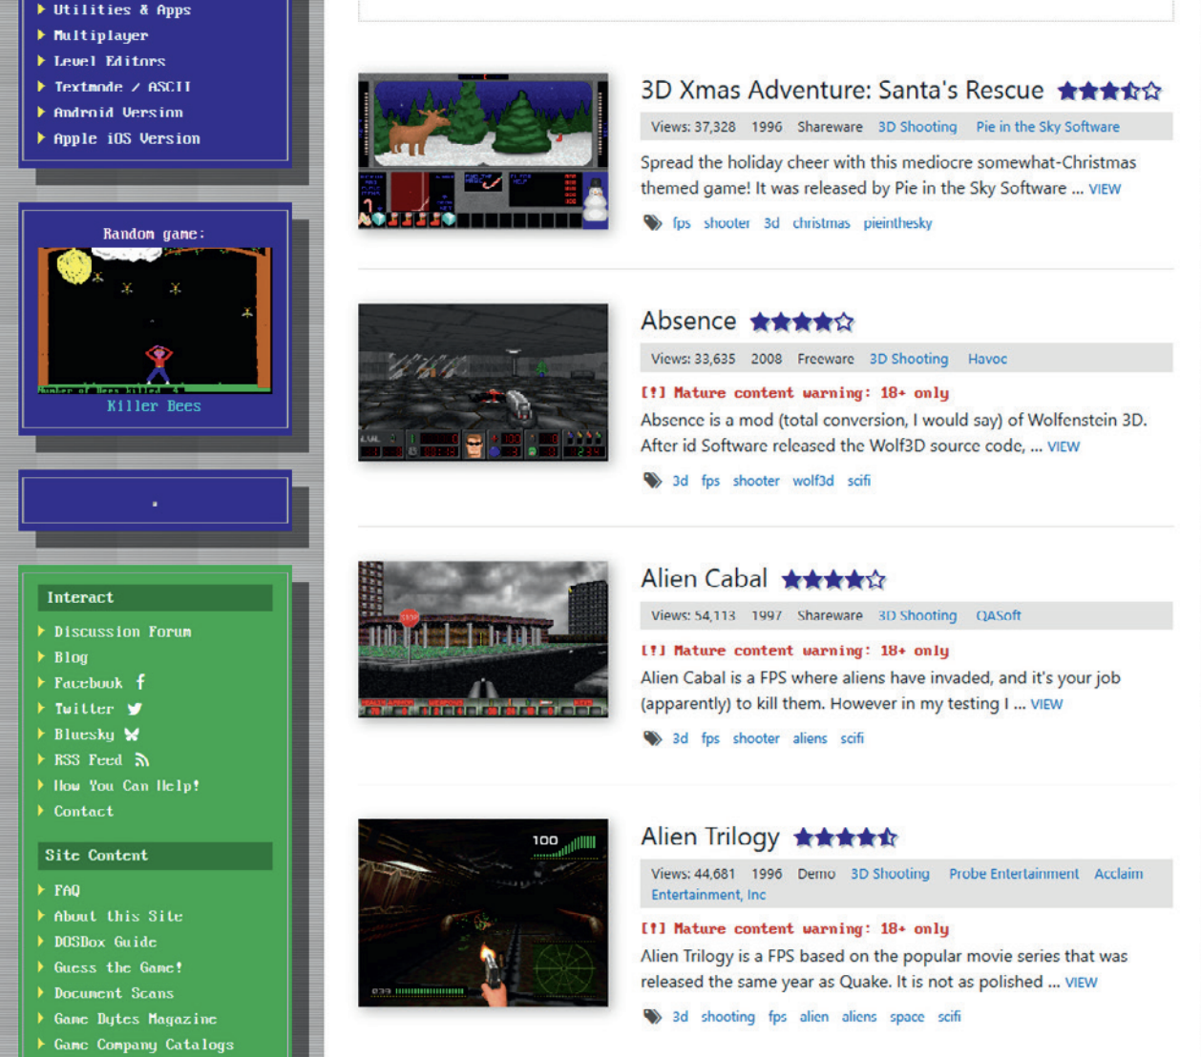Viewport: 1201px width, 1057px height.
Task: Open the Blog link
Action: pyautogui.click(x=71, y=657)
